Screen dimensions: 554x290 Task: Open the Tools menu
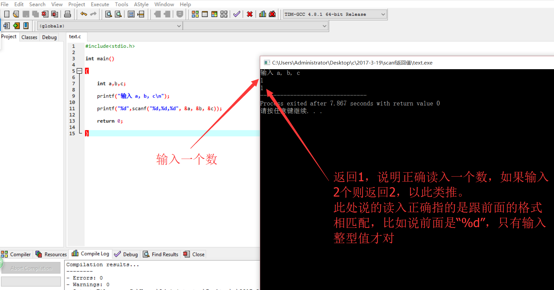click(121, 4)
